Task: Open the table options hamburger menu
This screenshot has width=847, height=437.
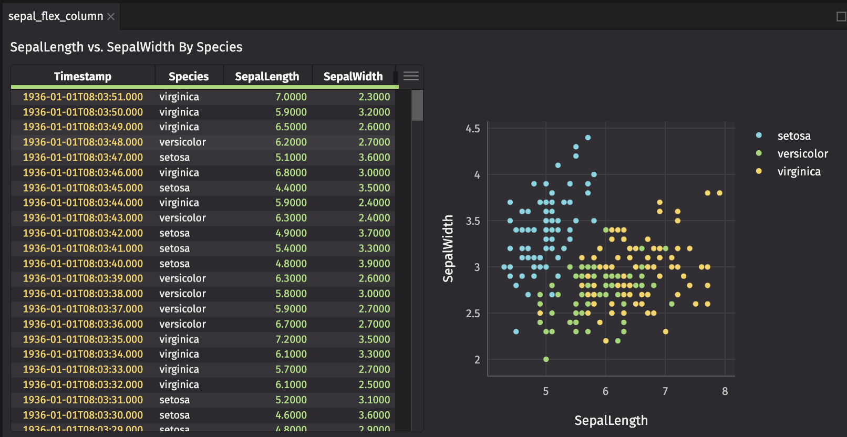Action: [410, 76]
